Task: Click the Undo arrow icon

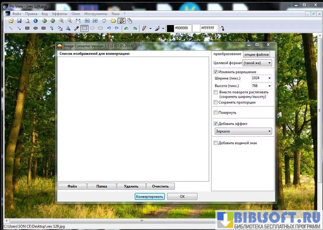Action: [x=109, y=28]
